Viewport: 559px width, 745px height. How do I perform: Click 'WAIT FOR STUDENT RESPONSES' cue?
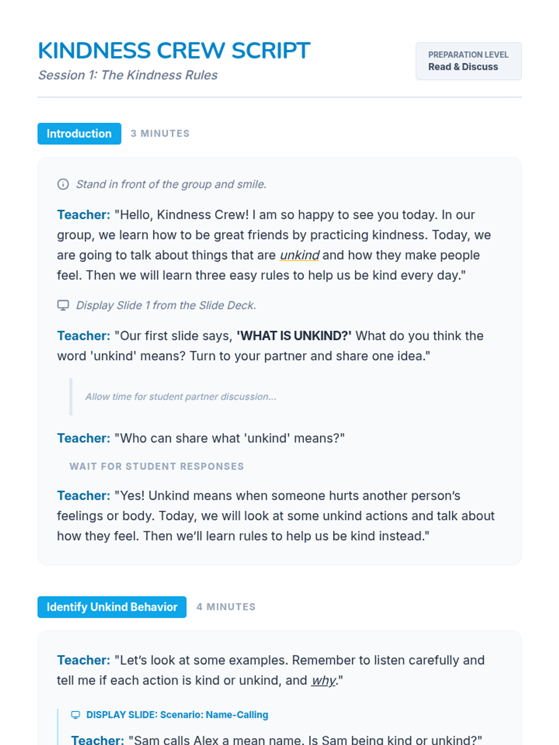(x=157, y=467)
